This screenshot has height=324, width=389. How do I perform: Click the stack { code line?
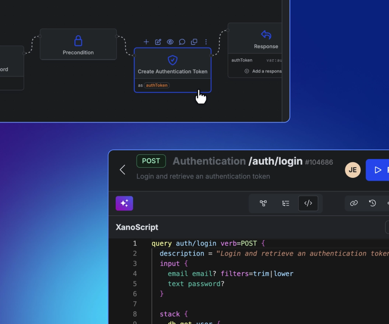[x=174, y=314]
